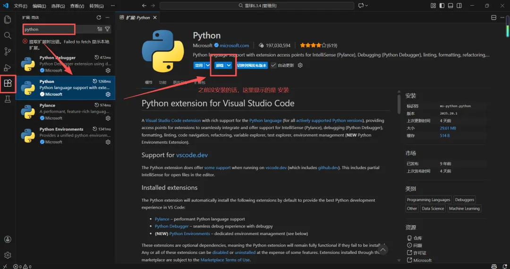Open the 查看(V) menu

coord(77,6)
